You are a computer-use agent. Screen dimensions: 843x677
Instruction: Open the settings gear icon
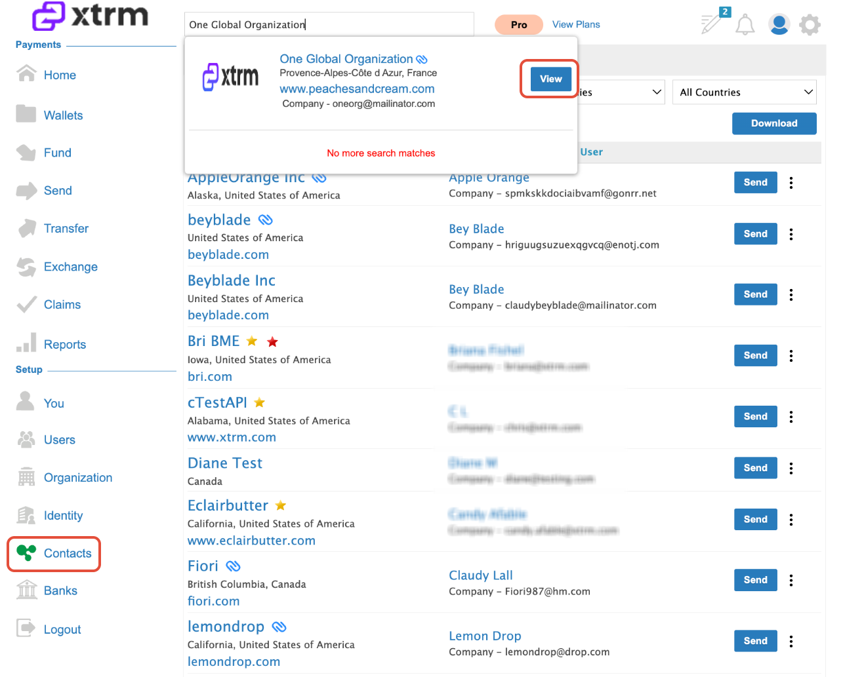810,25
